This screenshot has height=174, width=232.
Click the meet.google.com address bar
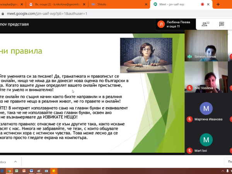click(x=47, y=14)
